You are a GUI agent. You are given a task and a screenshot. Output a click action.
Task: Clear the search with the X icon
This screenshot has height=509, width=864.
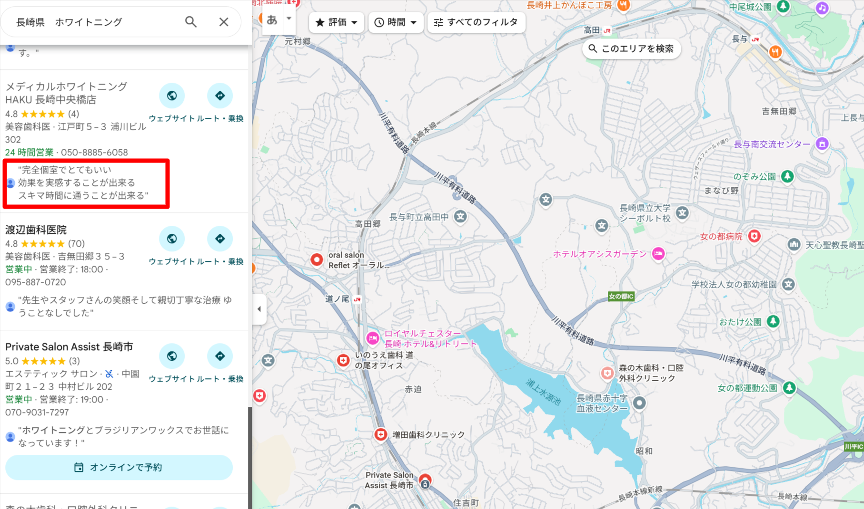point(224,22)
